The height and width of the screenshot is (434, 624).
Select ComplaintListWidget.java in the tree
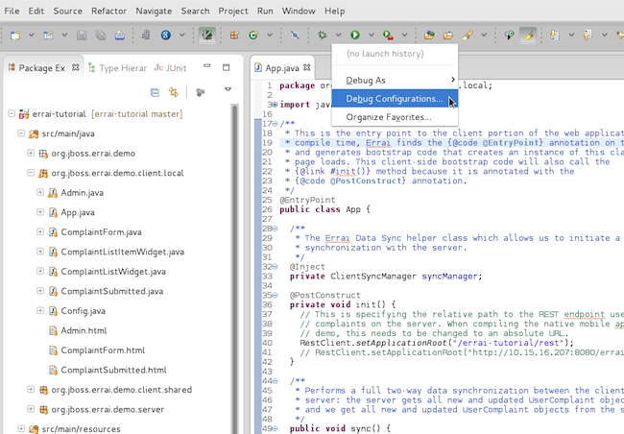113,272
